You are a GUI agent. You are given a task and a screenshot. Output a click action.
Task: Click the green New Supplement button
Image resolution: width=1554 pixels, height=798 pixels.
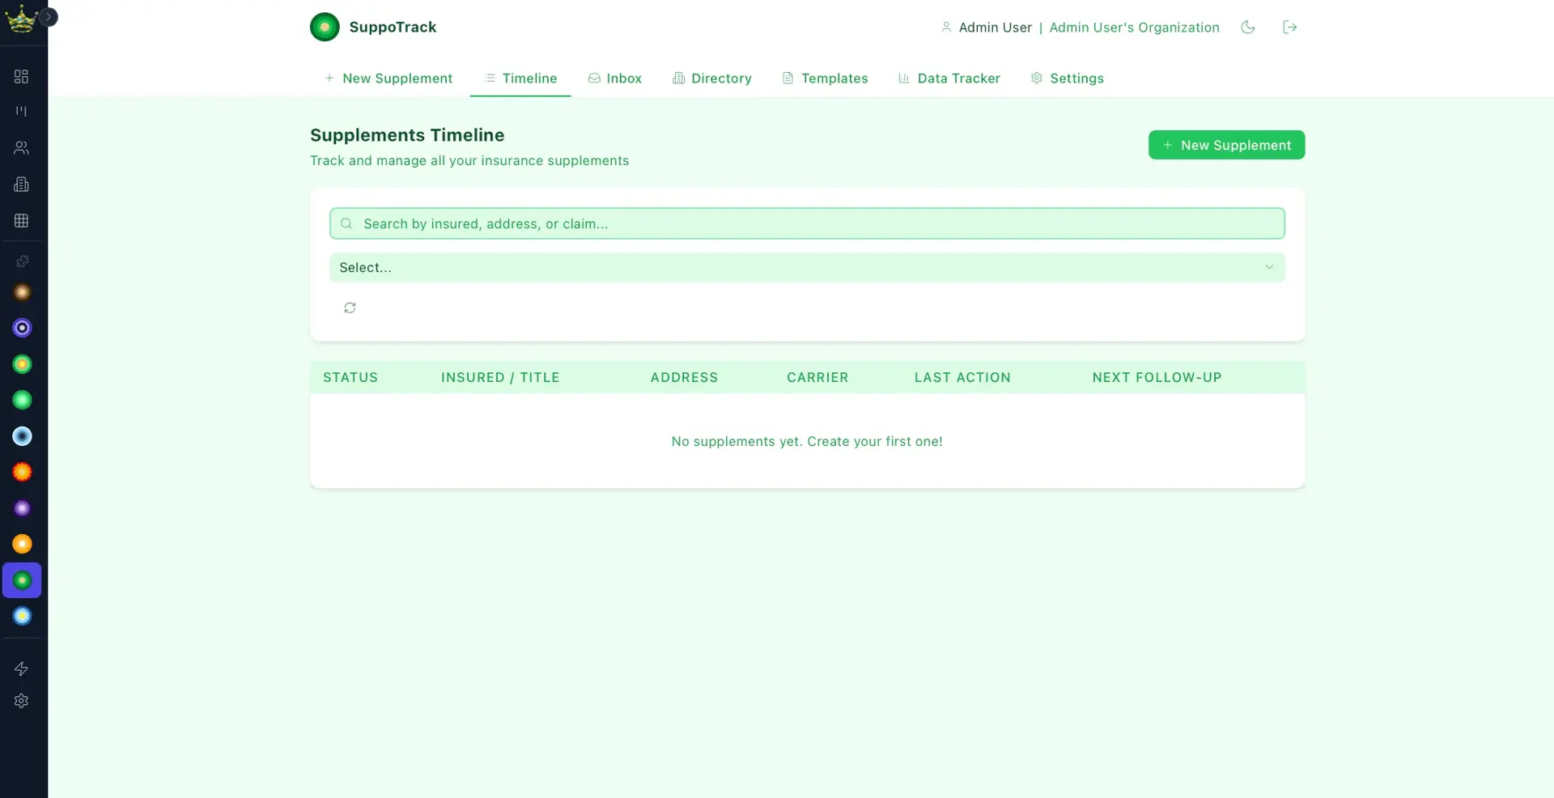pos(1226,145)
